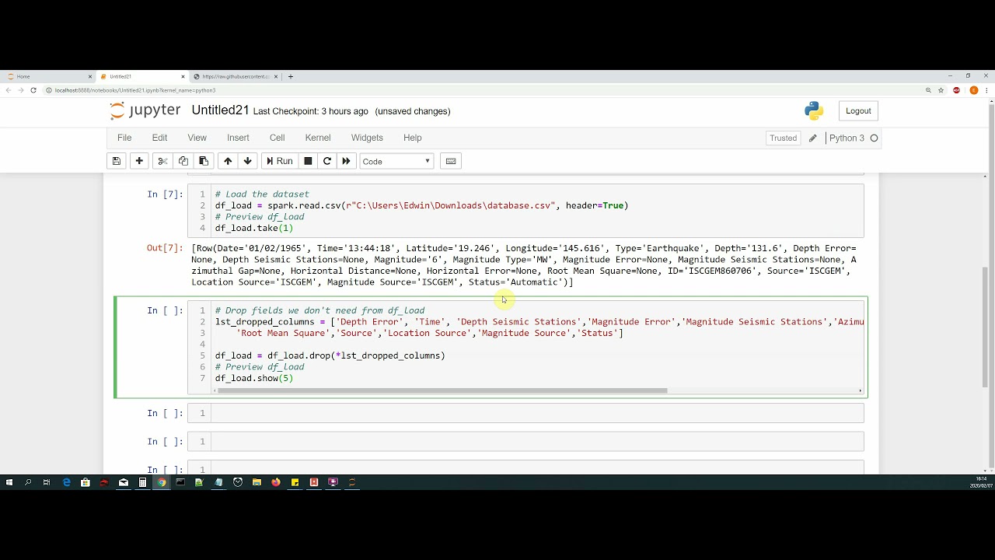
Task: Open the File menu
Action: [x=124, y=138]
